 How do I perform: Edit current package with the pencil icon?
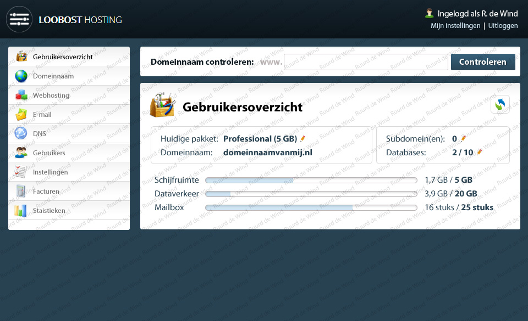point(302,138)
